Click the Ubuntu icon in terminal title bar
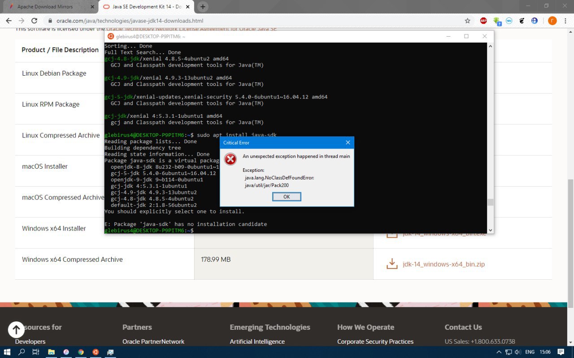Viewport: 574px width, 358px height. (x=111, y=36)
